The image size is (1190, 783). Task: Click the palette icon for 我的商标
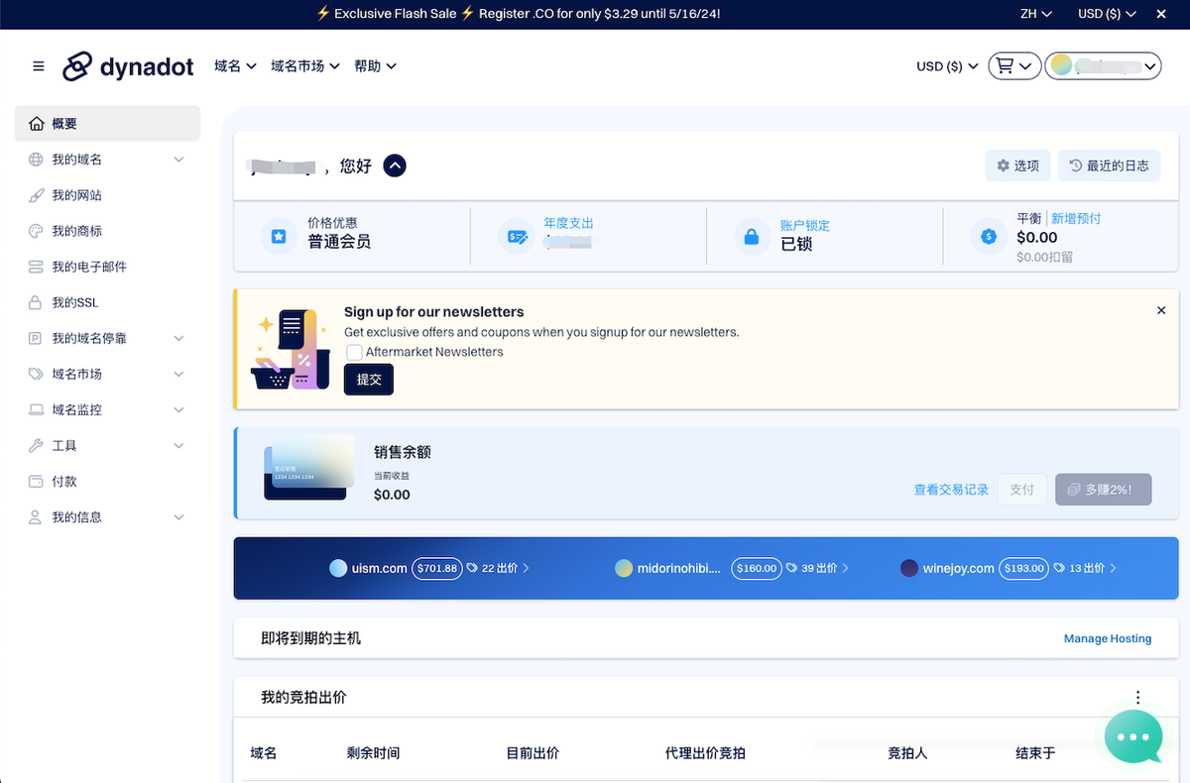pyautogui.click(x=37, y=231)
